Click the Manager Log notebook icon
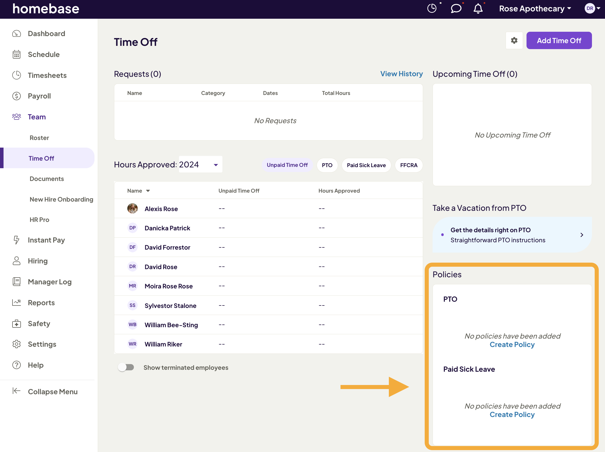 tap(16, 282)
